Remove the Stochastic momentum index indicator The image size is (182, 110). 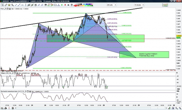[30, 91]
